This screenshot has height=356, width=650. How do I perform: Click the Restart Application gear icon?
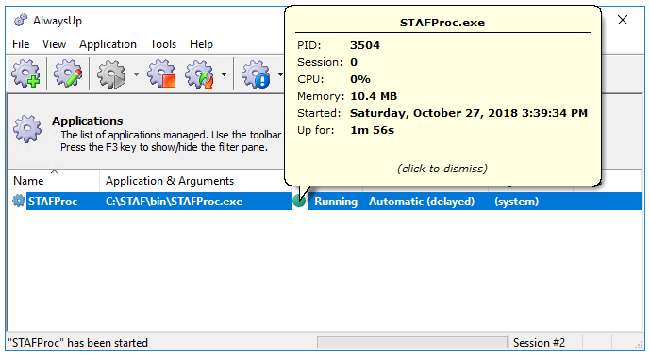tap(199, 74)
